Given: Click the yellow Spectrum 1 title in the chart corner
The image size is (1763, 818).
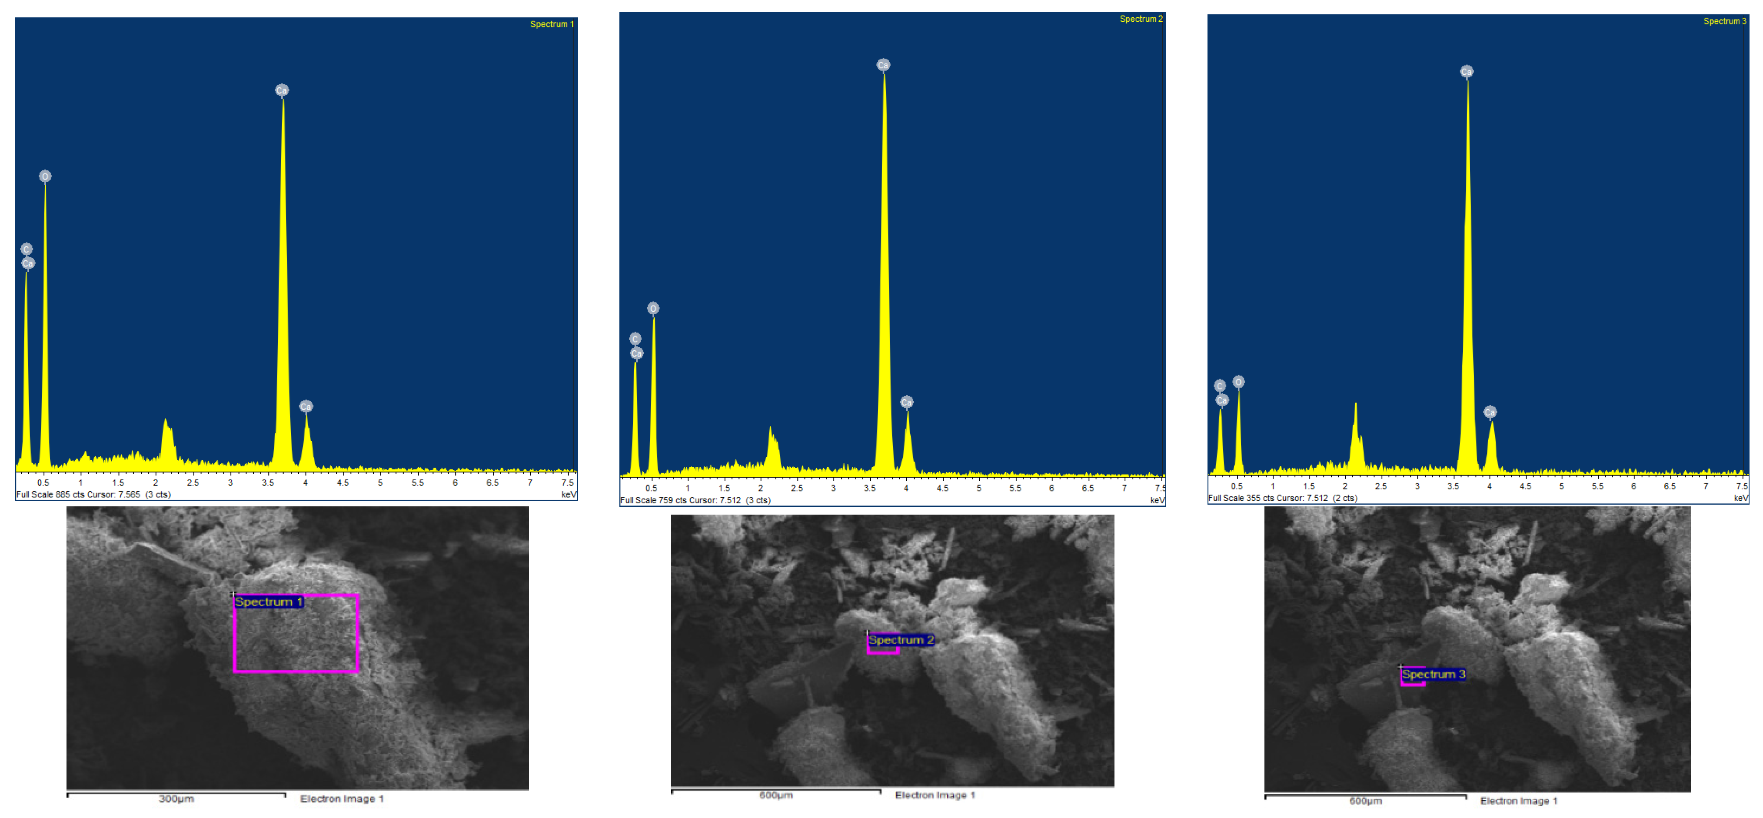Looking at the screenshot, I should click(552, 24).
